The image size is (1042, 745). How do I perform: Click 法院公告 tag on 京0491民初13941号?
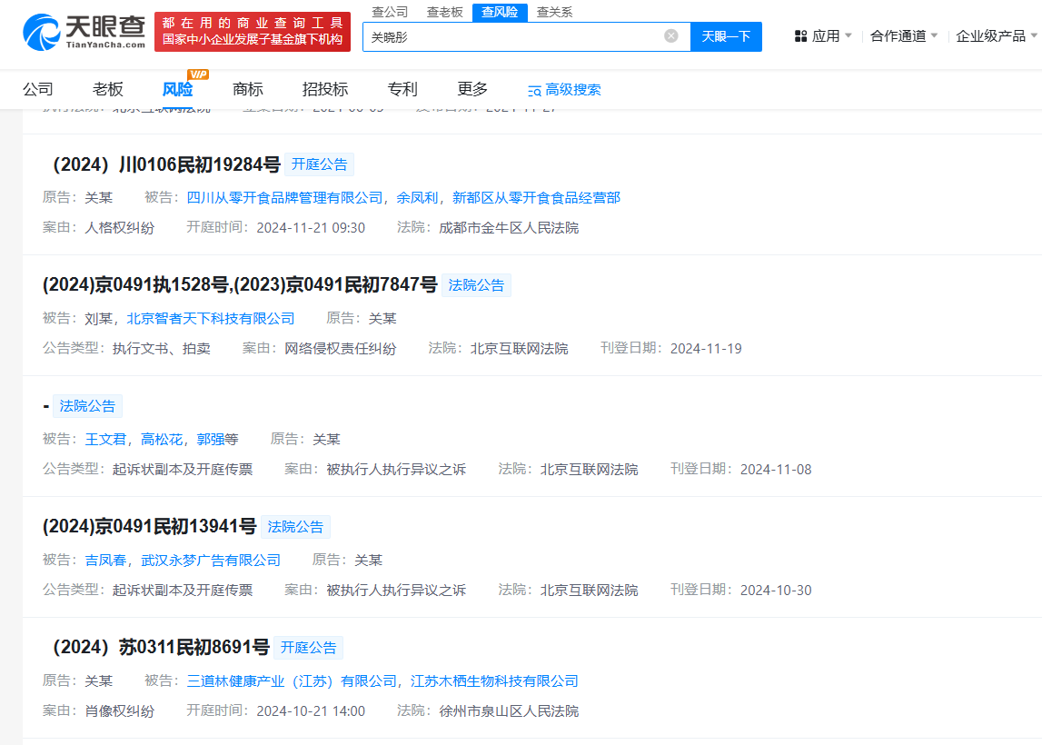pos(296,528)
